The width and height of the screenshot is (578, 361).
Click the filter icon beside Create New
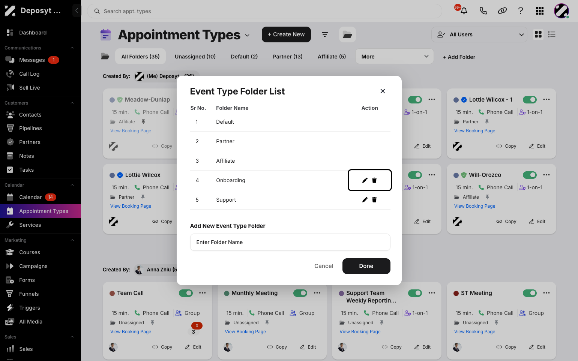click(x=325, y=34)
